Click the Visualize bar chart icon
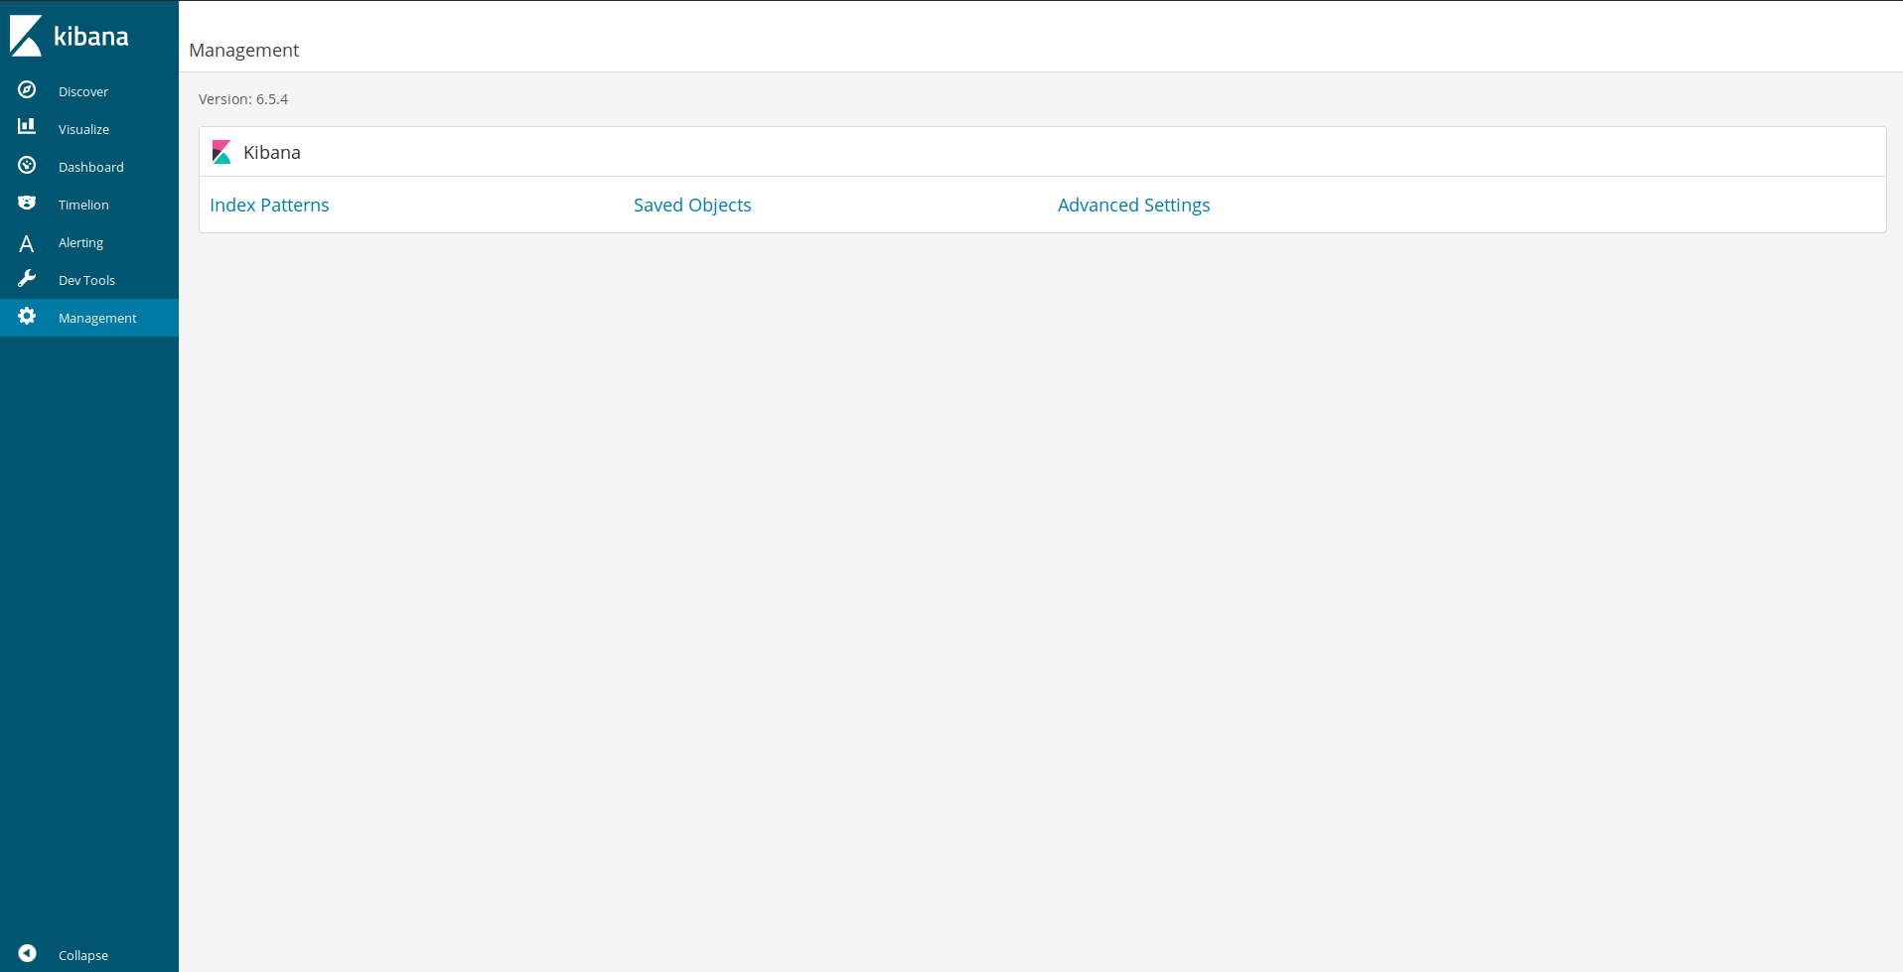This screenshot has width=1903, height=972. 27,127
